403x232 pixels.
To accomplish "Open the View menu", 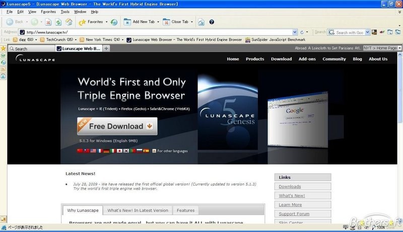I will (32, 12).
